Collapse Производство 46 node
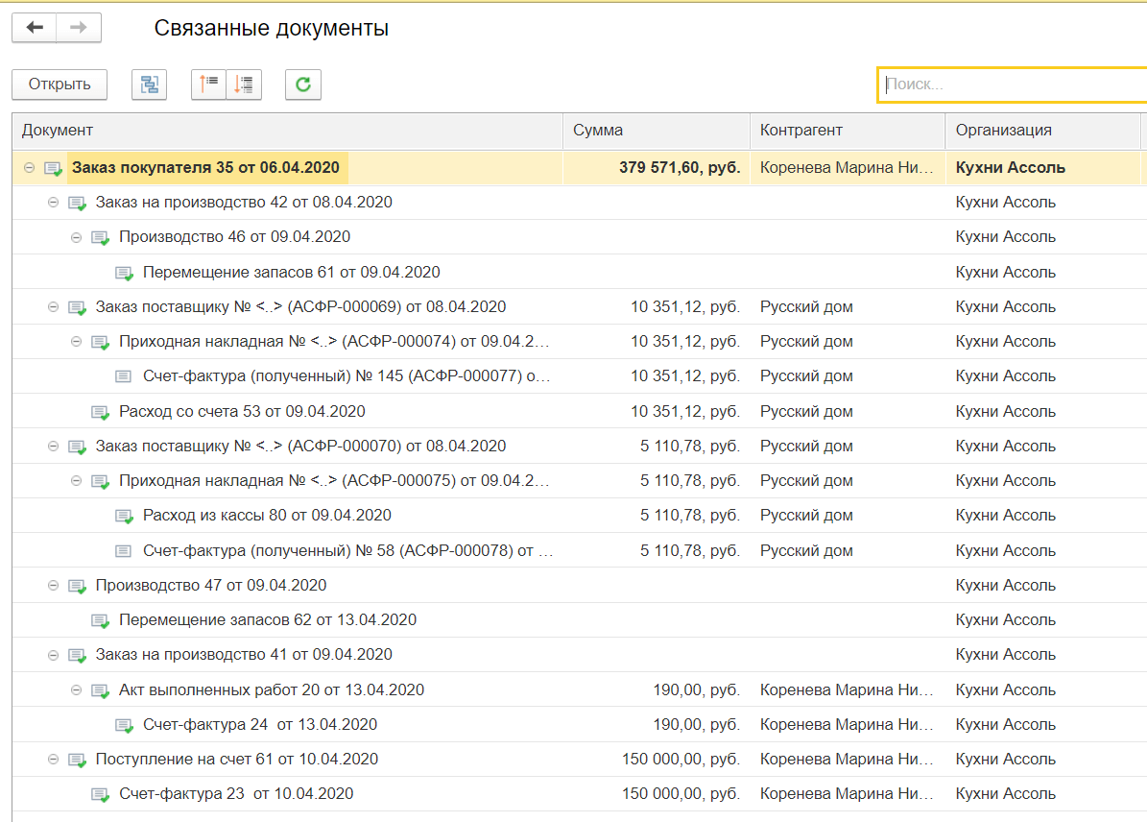 (76, 237)
